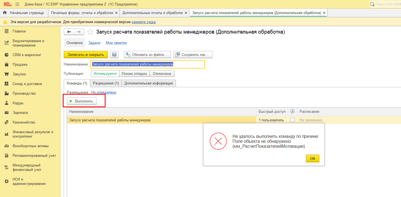Click the Записать и закрыть button
401x197 pixels.
(86, 54)
